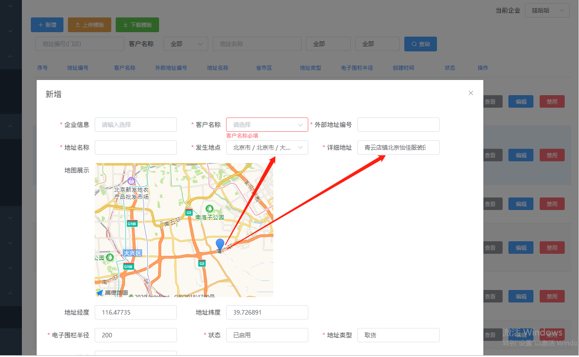Click the 上传模板 upload button
The width and height of the screenshot is (579, 357).
click(89, 25)
